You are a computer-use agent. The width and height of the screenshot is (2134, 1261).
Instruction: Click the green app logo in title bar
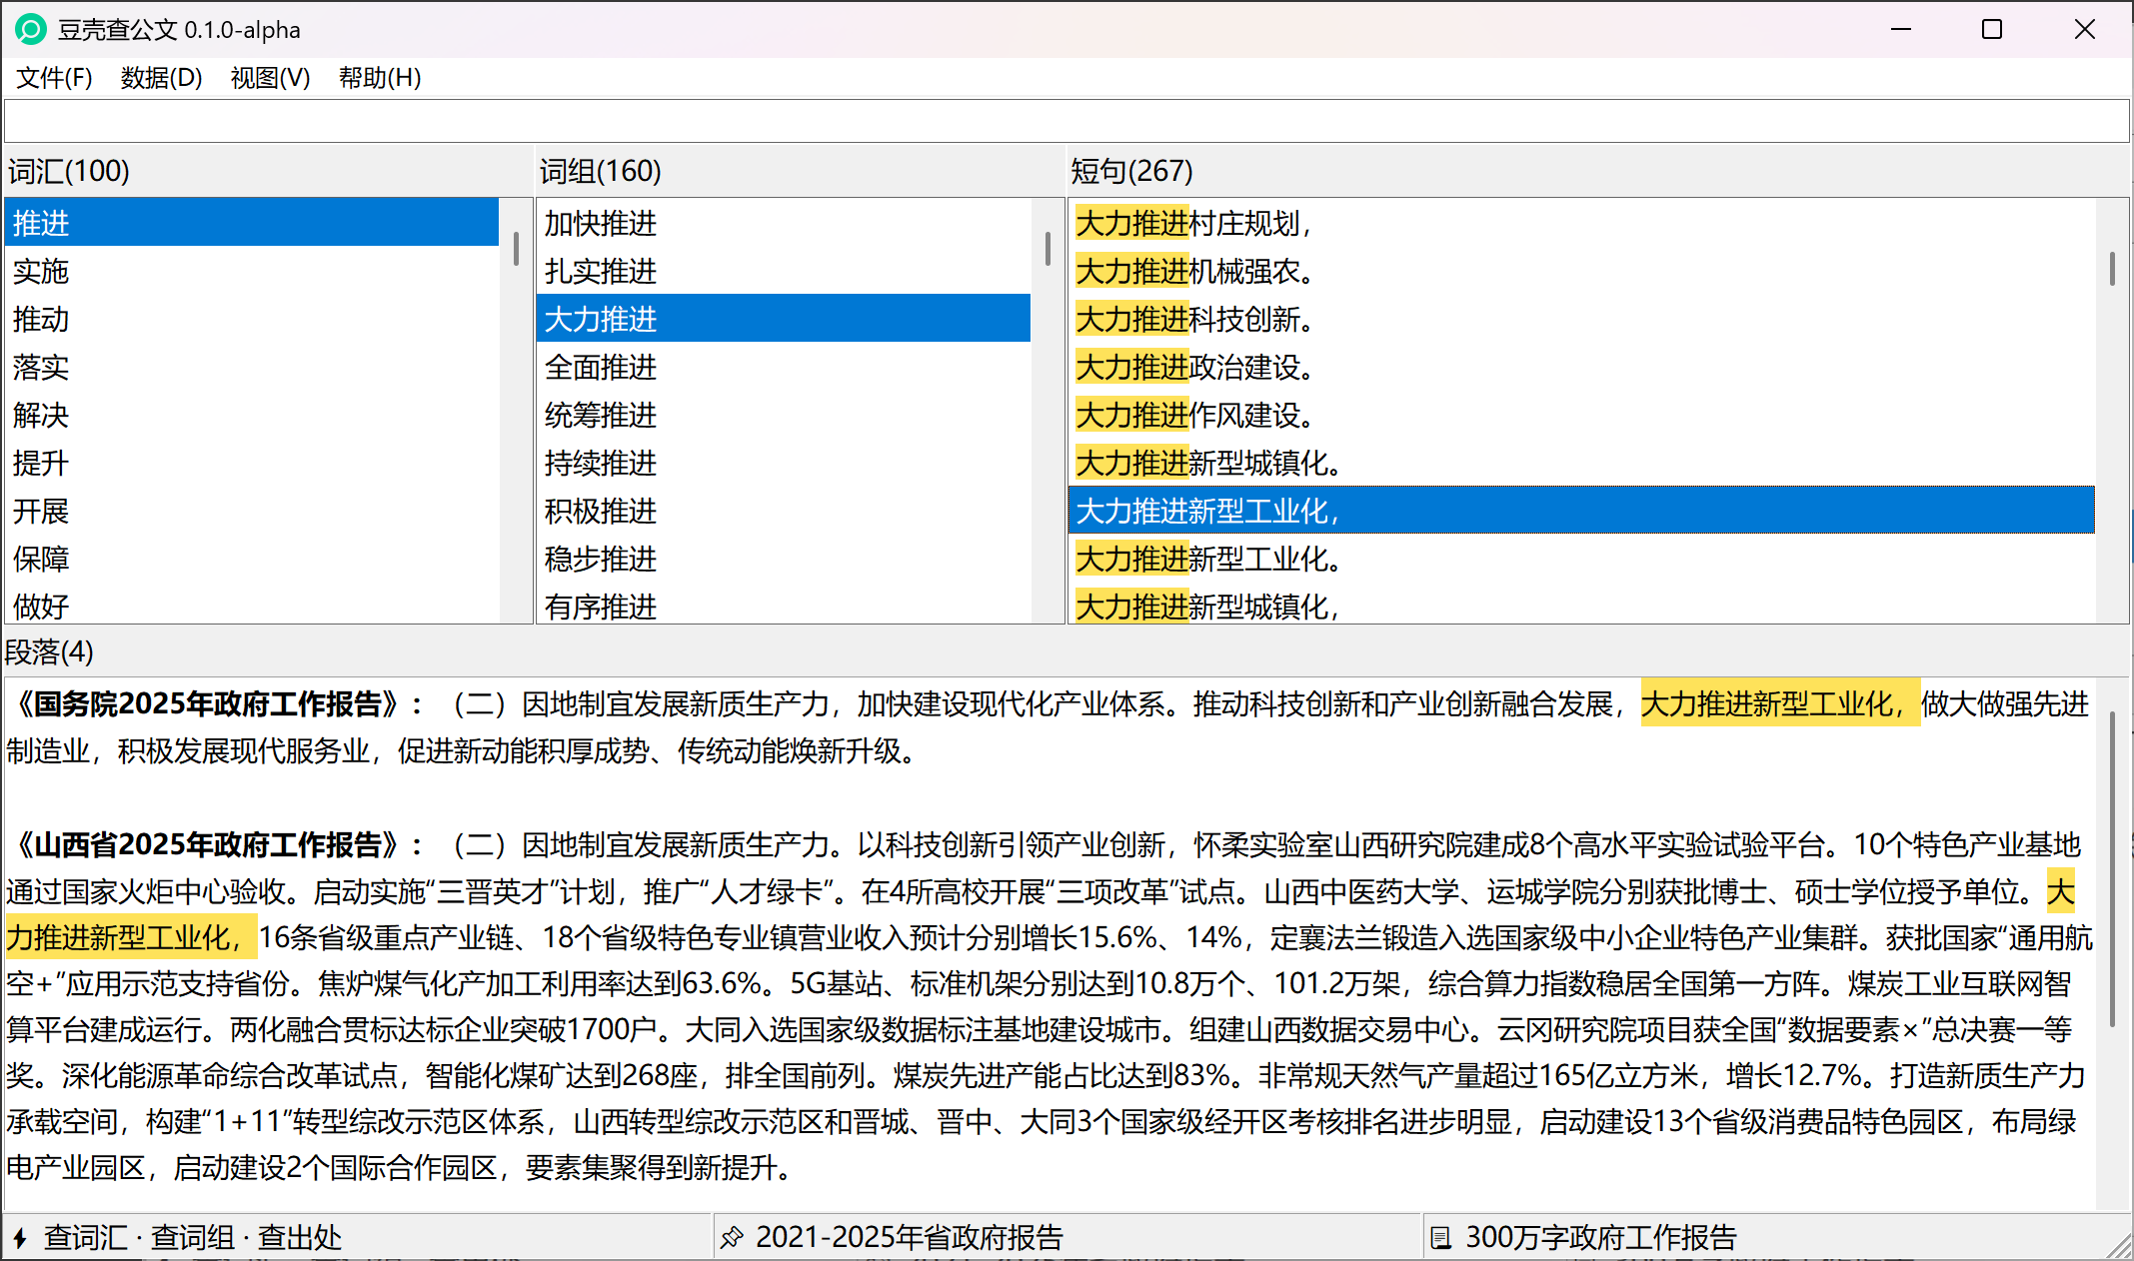pos(30,29)
